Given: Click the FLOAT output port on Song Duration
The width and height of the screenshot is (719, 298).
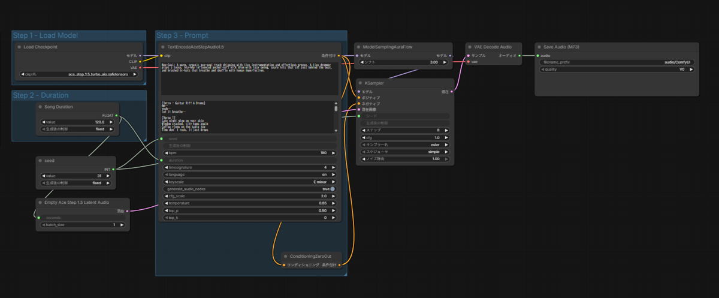Looking at the screenshot, I should pos(116,115).
